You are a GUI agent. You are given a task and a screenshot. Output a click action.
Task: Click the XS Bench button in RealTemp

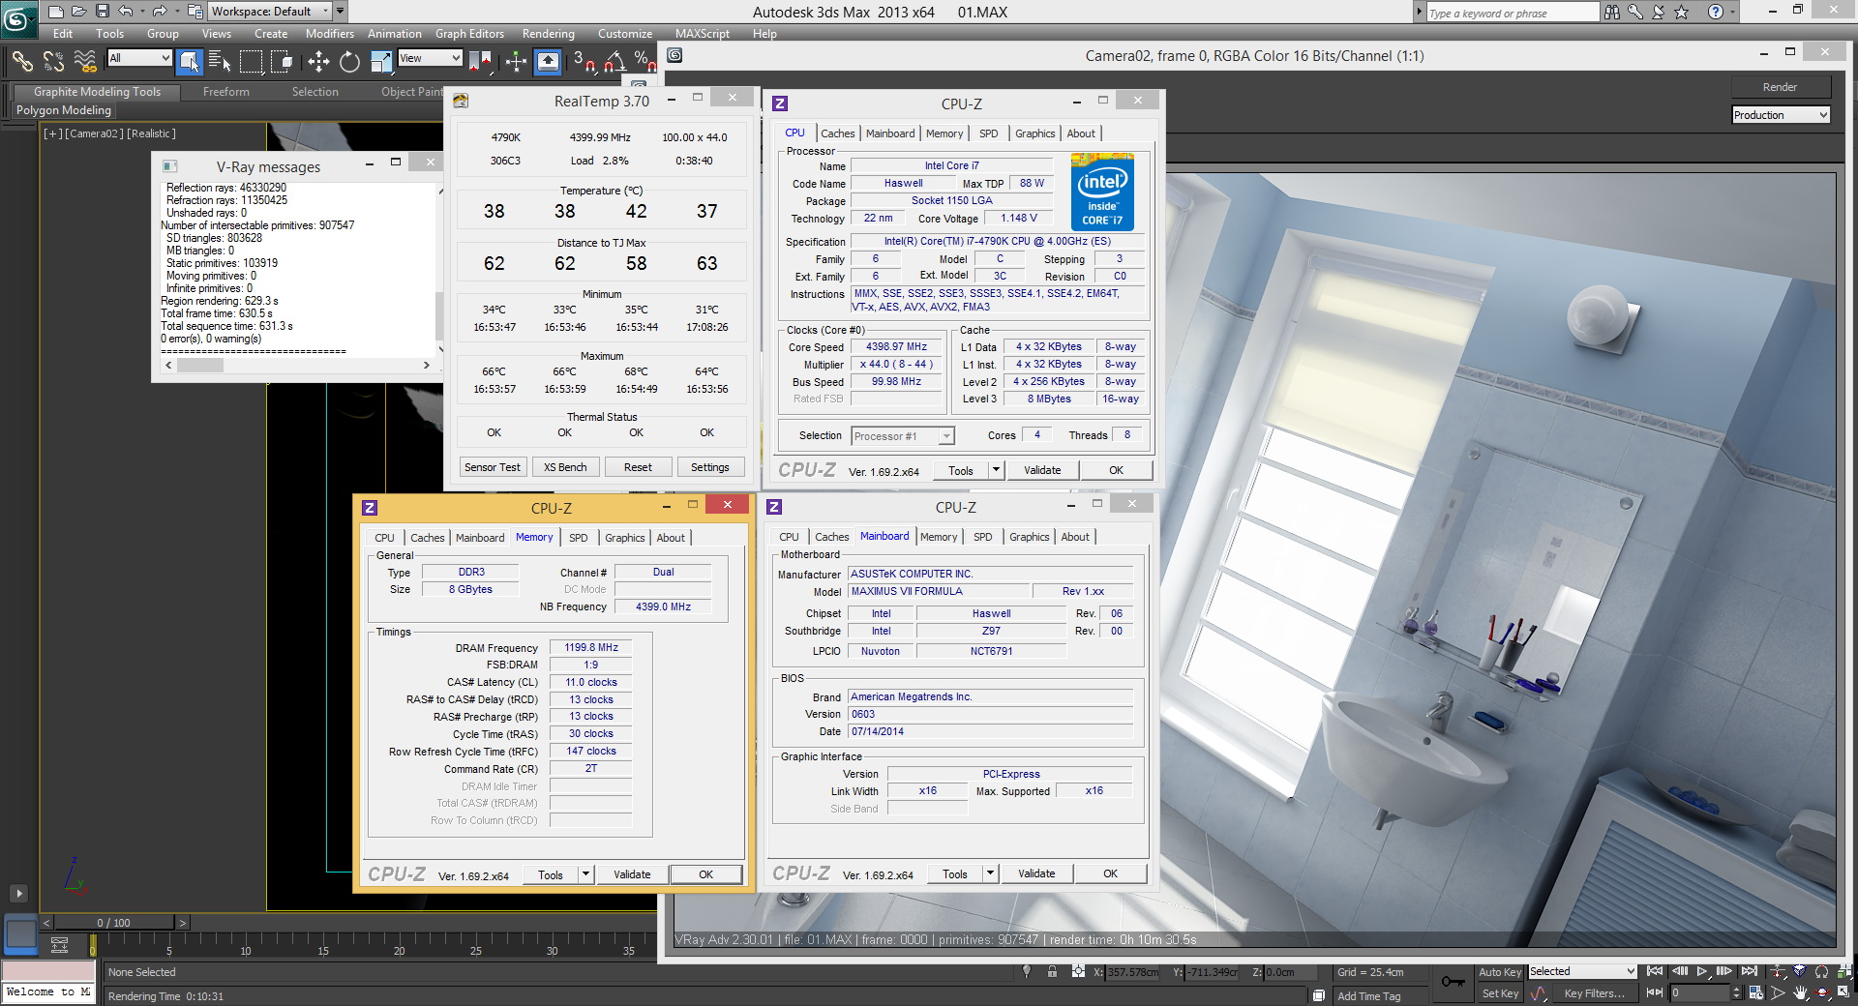[565, 467]
